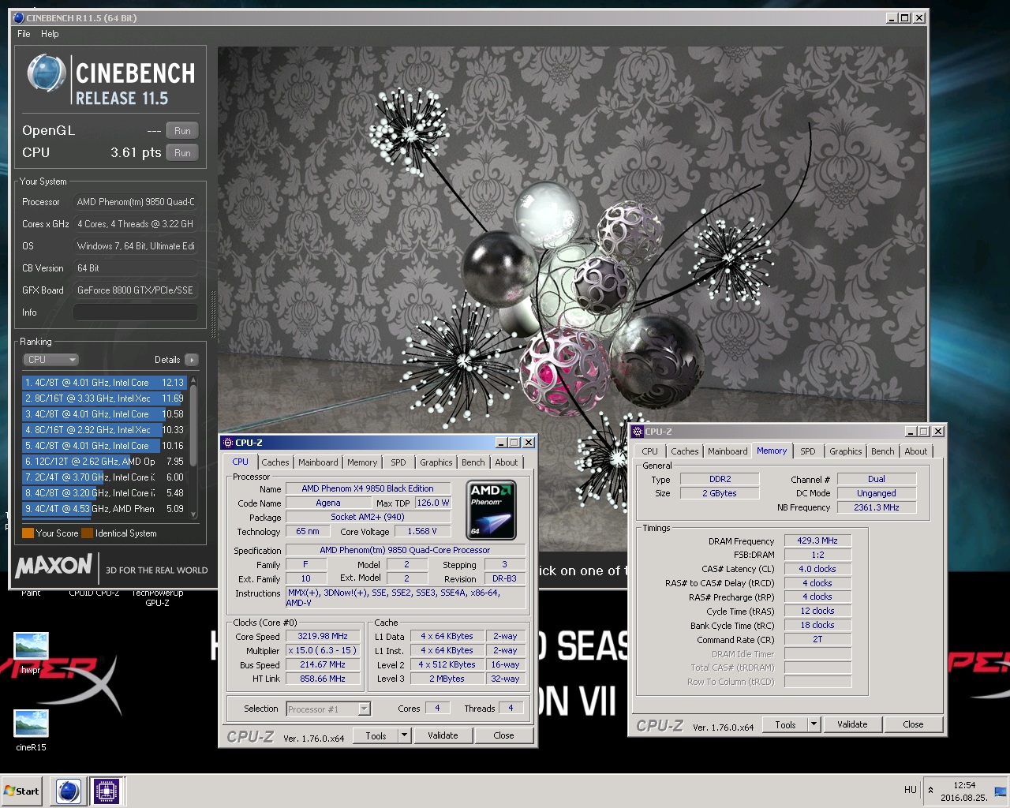Open the CPU ranking dropdown
The height and width of the screenshot is (808, 1010).
[51, 360]
